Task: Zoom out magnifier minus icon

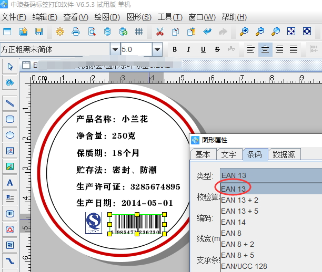Action: click(x=260, y=32)
